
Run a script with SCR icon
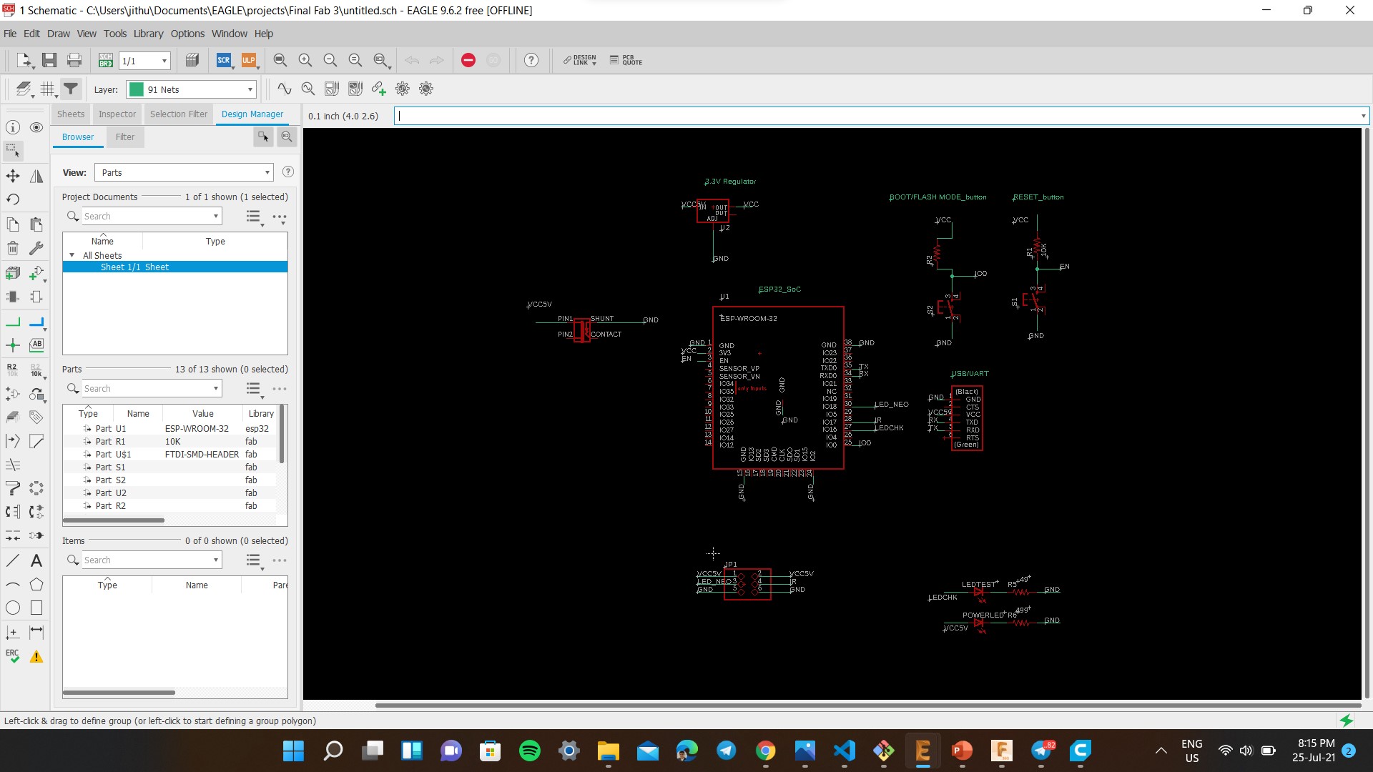click(223, 61)
